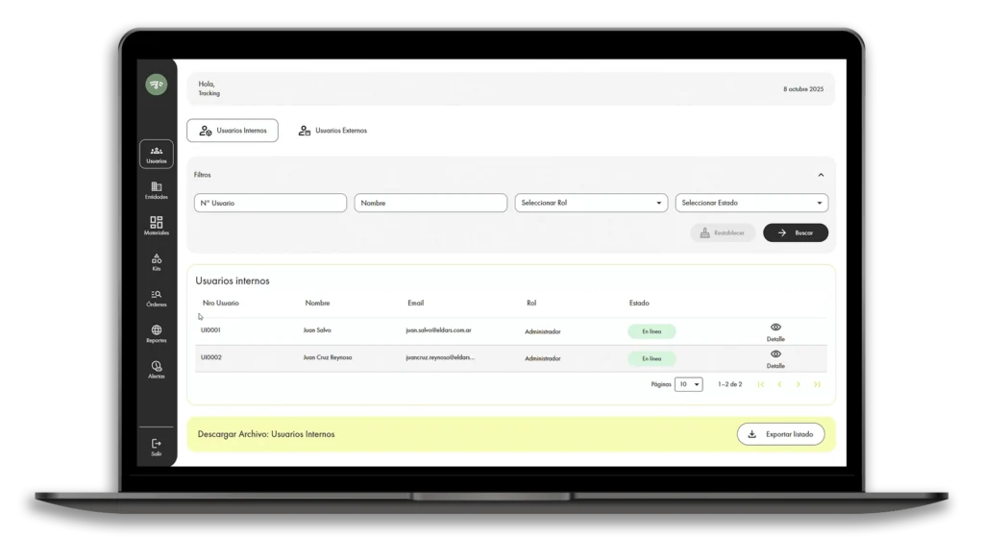Click the Nro Usuario column header
This screenshot has height=537, width=984.
tap(221, 303)
